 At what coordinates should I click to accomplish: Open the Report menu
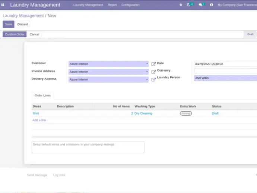tap(112, 5)
